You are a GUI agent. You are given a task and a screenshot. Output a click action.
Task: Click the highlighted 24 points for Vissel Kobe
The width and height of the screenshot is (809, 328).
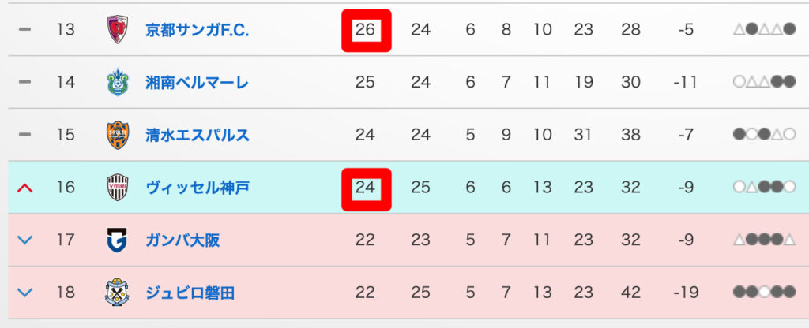[365, 188]
